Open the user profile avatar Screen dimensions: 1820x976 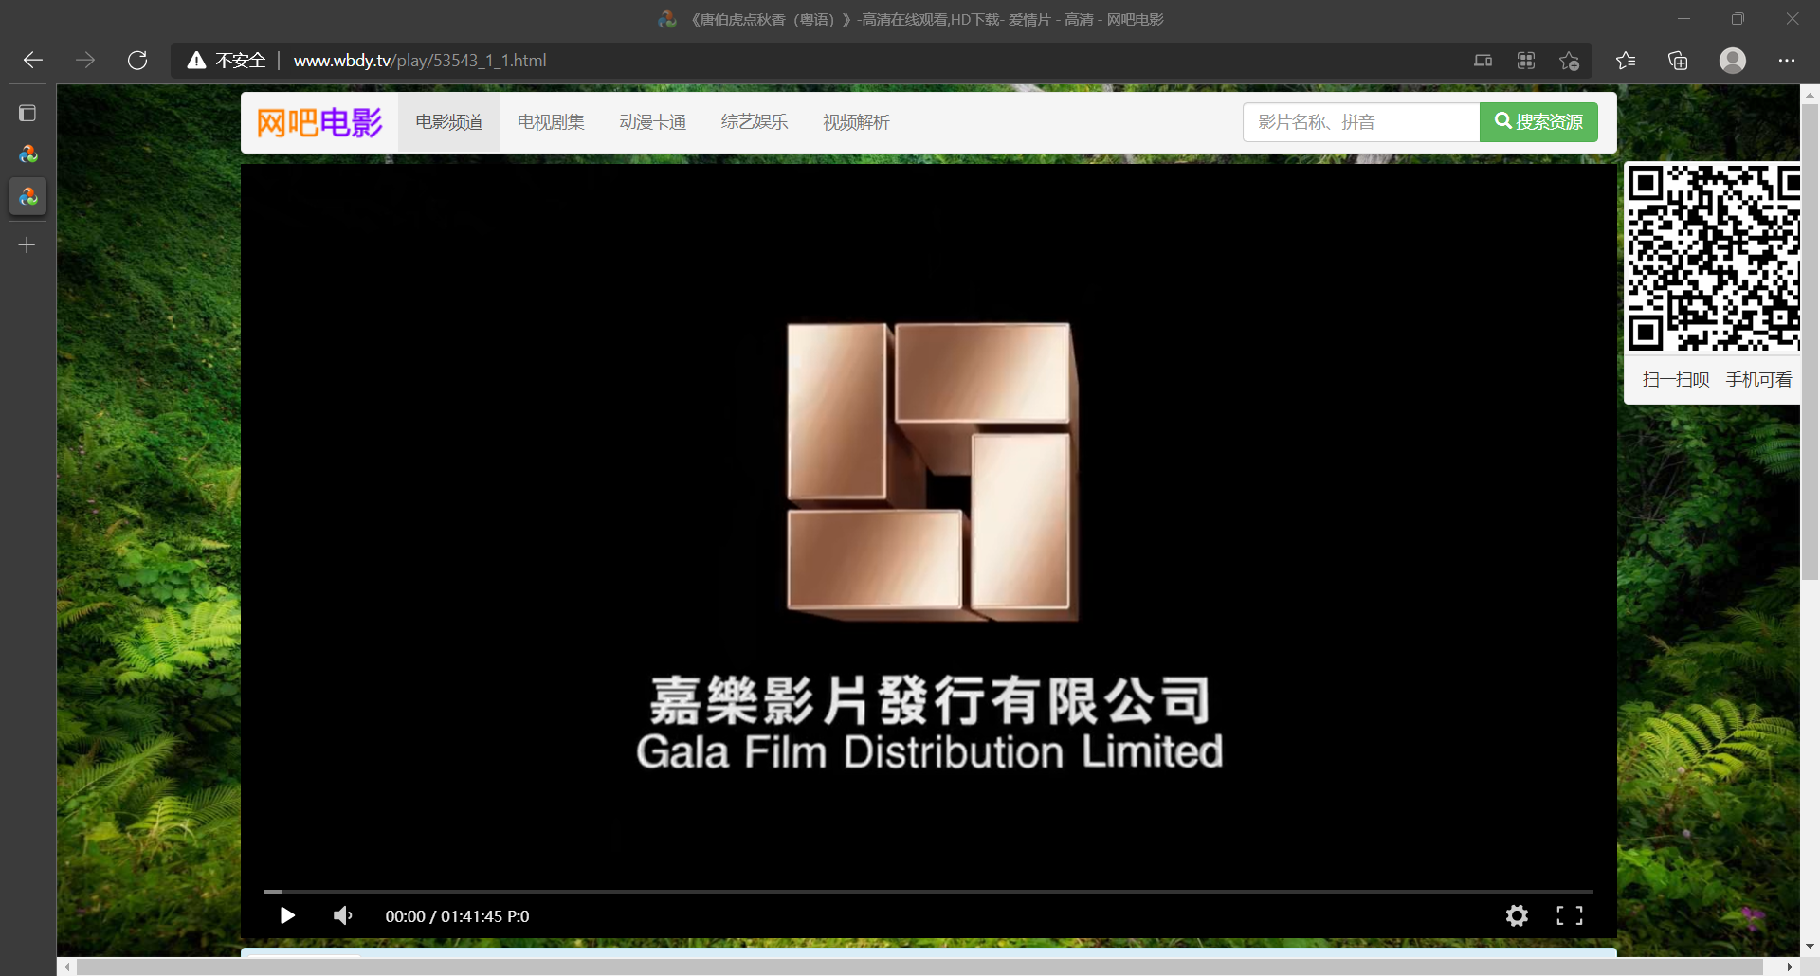(1733, 61)
